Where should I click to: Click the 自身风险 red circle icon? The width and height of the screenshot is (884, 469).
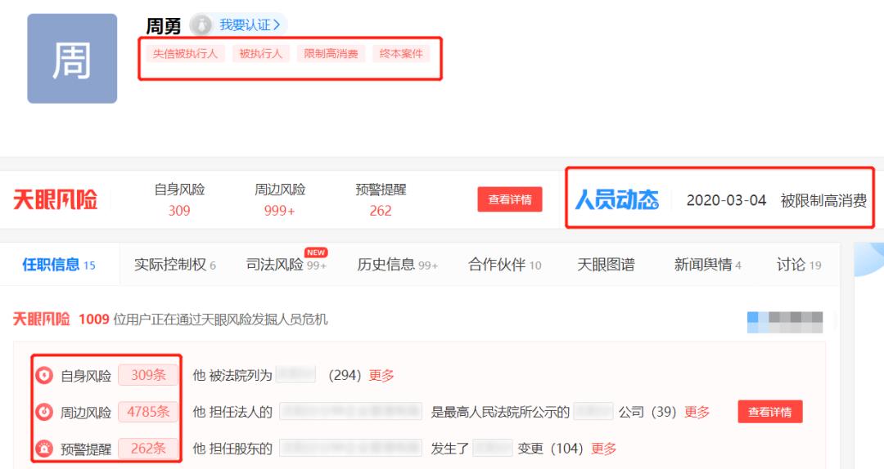45,376
